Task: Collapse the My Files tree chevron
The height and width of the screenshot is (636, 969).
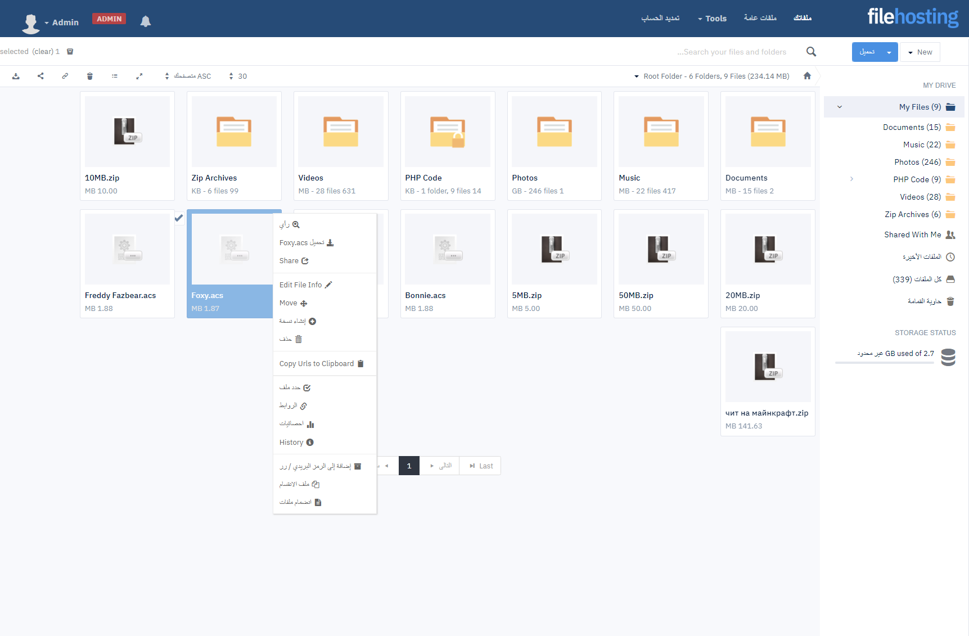Action: 840,107
